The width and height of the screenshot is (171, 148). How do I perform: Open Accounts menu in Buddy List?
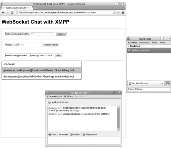click(144, 43)
